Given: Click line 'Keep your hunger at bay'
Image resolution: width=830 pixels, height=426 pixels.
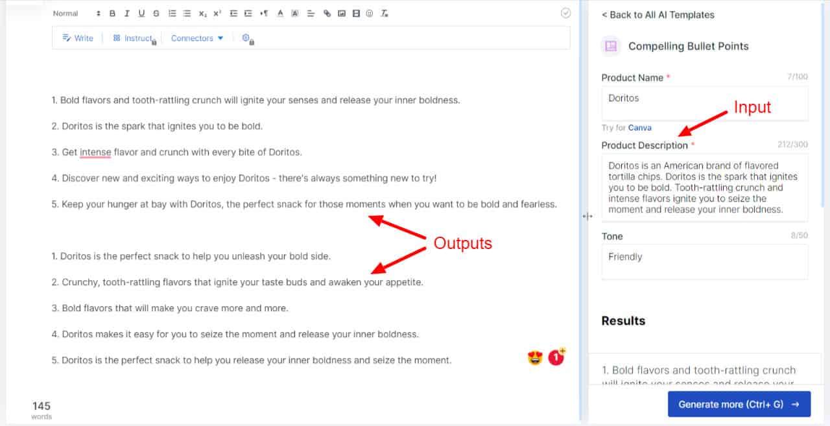Looking at the screenshot, I should click(304, 204).
